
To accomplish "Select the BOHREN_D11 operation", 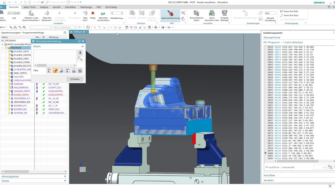I will click(20, 106).
